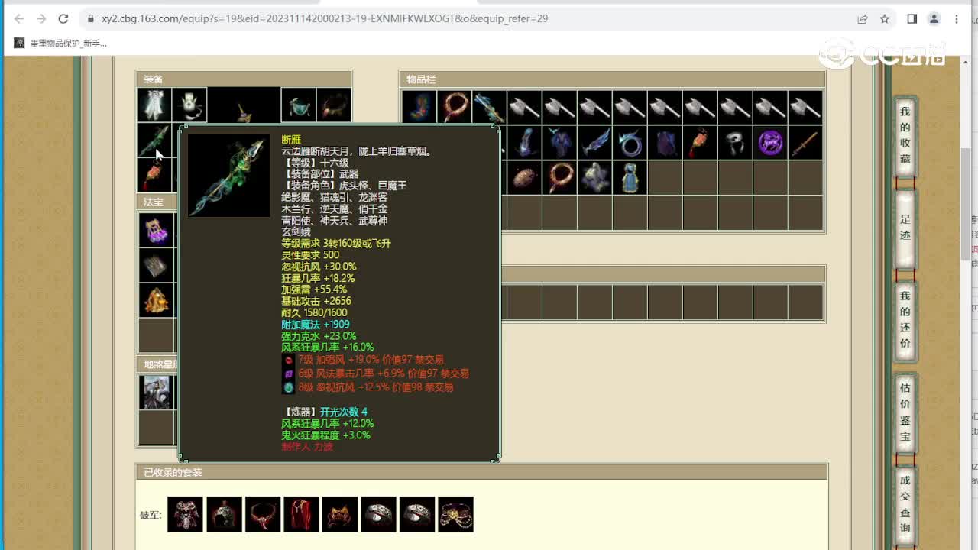Go forward in browser history
This screenshot has height=550, width=978.
pos(41,18)
